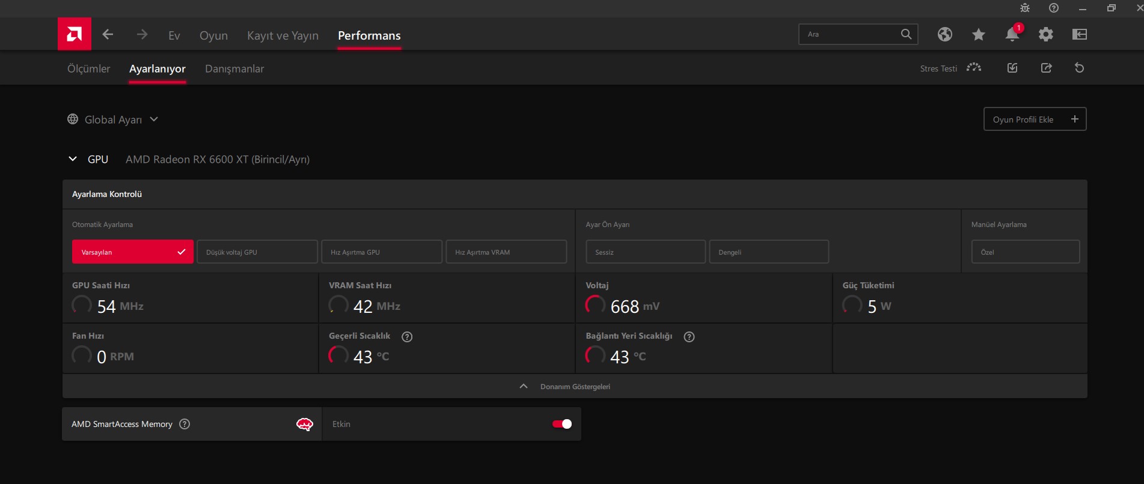This screenshot has height=484, width=1144.
Task: Open favorites star icon
Action: click(979, 34)
